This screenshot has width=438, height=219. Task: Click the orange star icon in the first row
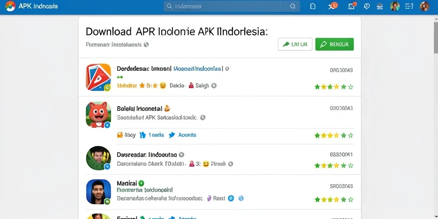pos(142,86)
